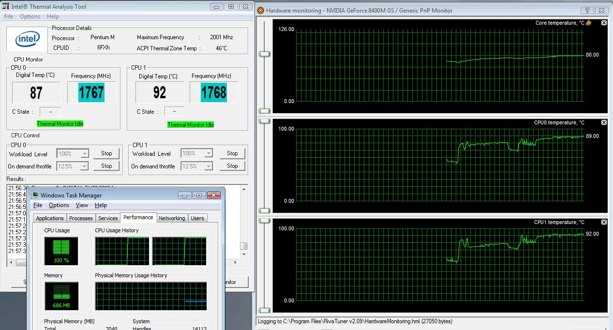Switch to the Services tab
The width and height of the screenshot is (613, 330).
tap(108, 218)
